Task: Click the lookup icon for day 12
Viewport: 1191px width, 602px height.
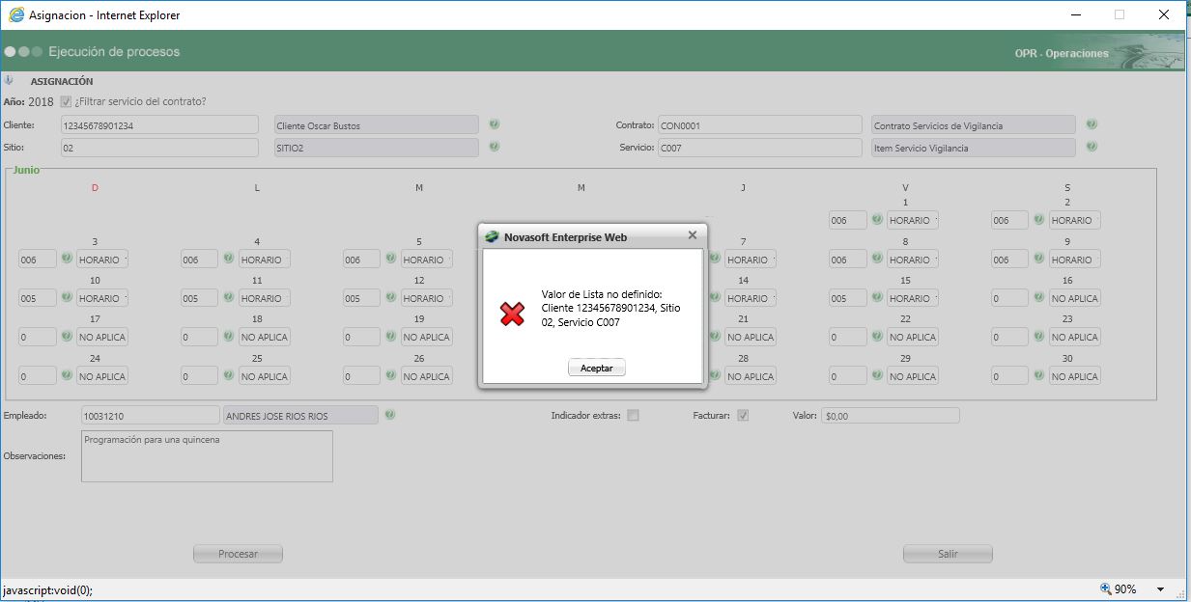Action: [391, 297]
